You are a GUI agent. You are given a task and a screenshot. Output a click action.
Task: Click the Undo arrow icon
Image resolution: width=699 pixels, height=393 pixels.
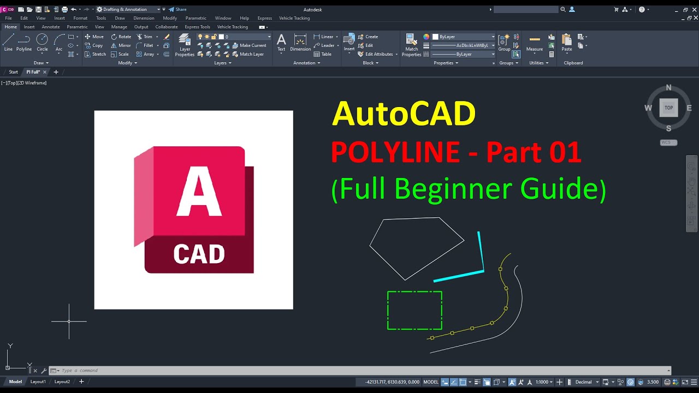click(x=73, y=9)
